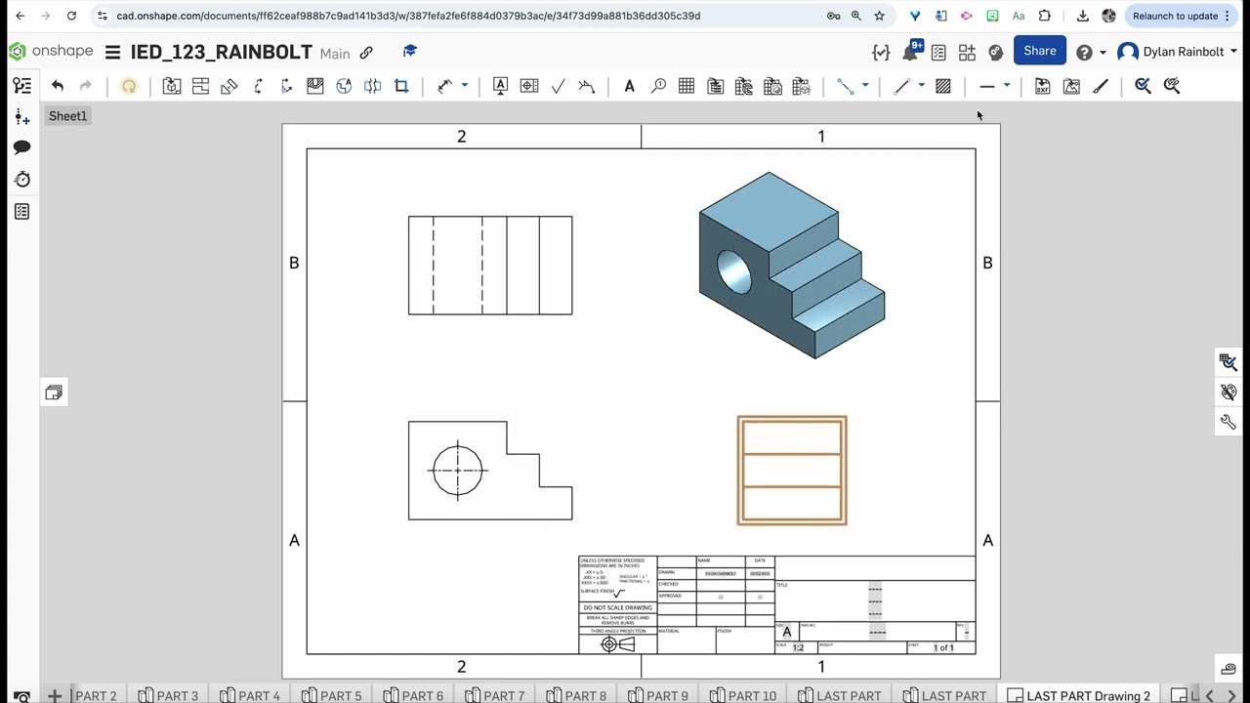Click the floating layers icon at left edge
The width and height of the screenshot is (1250, 703).
click(54, 393)
